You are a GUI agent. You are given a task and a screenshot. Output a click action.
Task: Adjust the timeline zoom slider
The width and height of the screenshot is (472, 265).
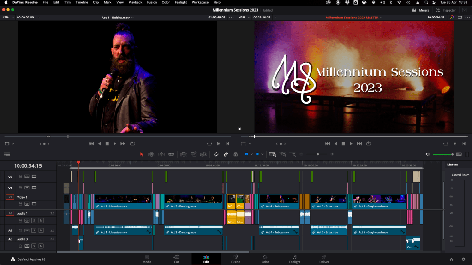[317, 154]
